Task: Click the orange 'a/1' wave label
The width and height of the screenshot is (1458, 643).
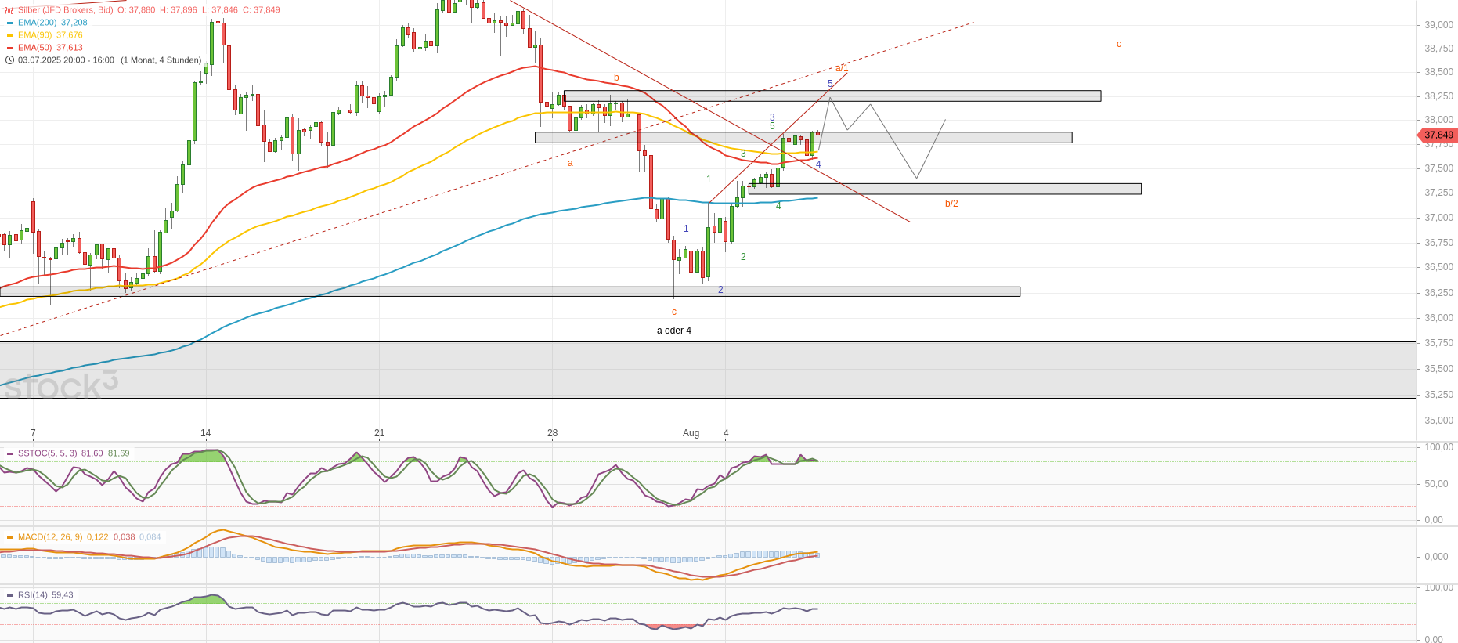Action: [841, 68]
